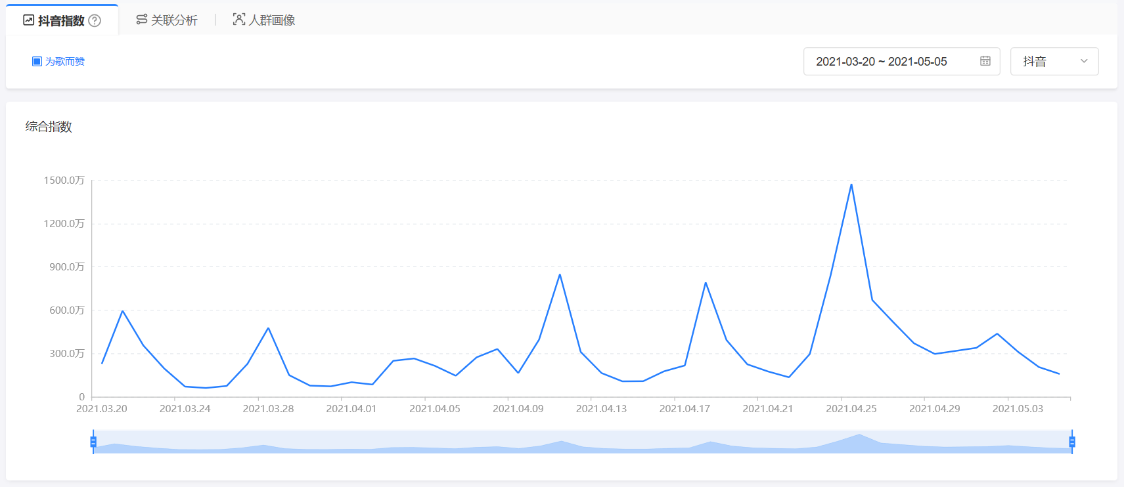
Task: Click the 为歌而赞 keyword label
Action: pos(65,61)
